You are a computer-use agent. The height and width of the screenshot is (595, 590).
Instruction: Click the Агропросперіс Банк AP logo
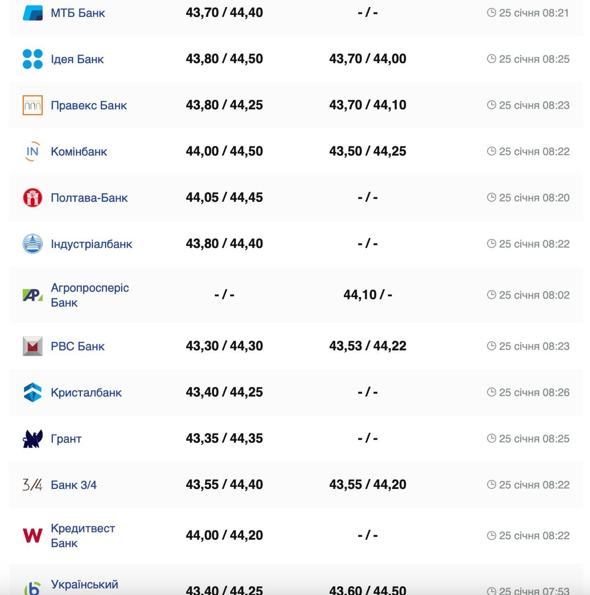(x=33, y=295)
